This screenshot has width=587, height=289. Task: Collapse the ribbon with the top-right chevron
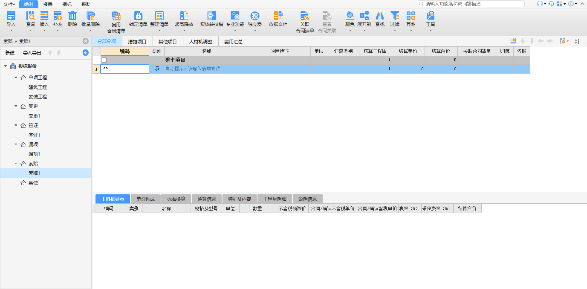(x=582, y=4)
